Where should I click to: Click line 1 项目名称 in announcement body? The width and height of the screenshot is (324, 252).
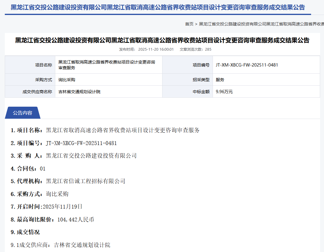105,130
